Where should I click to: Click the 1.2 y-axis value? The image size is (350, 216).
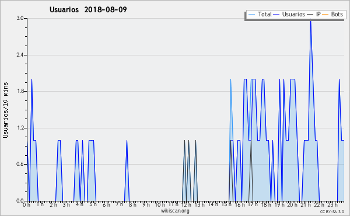[20, 128]
